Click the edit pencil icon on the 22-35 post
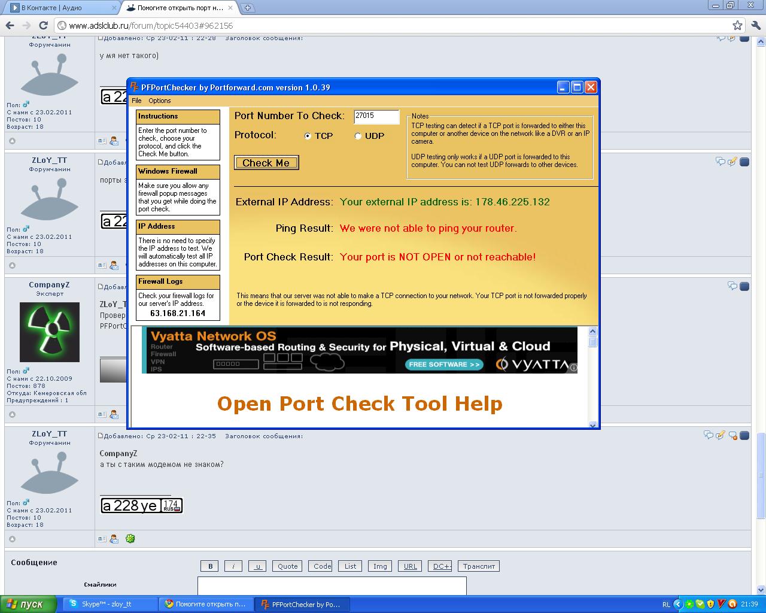766x613 pixels. click(721, 435)
